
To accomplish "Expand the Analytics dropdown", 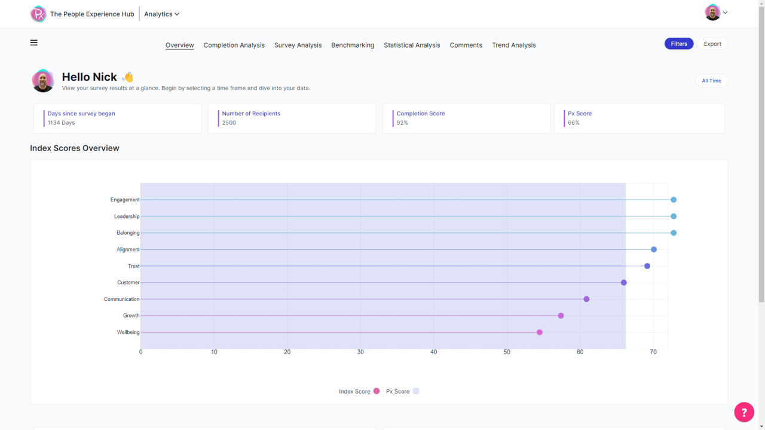I will (161, 14).
